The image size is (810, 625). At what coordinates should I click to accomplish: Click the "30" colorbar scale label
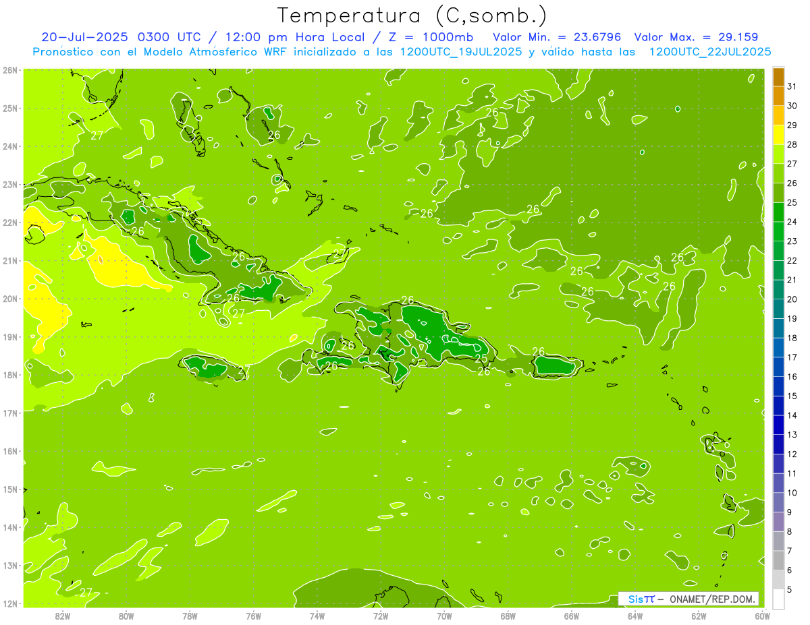pos(792,106)
